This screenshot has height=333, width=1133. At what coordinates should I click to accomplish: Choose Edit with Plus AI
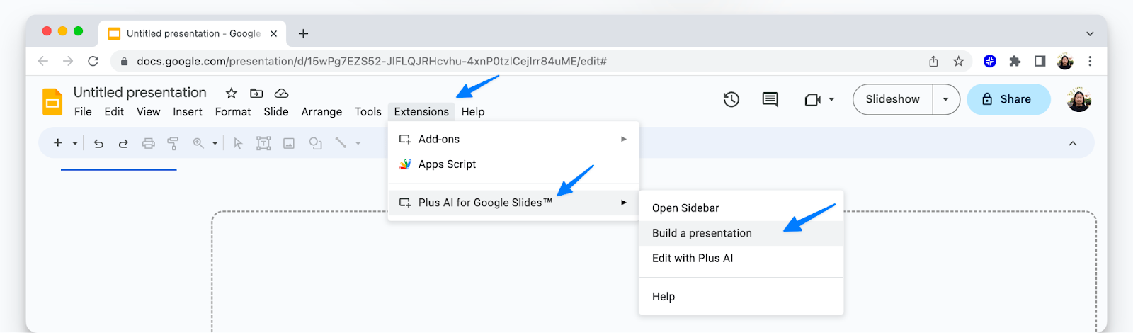pyautogui.click(x=741, y=259)
